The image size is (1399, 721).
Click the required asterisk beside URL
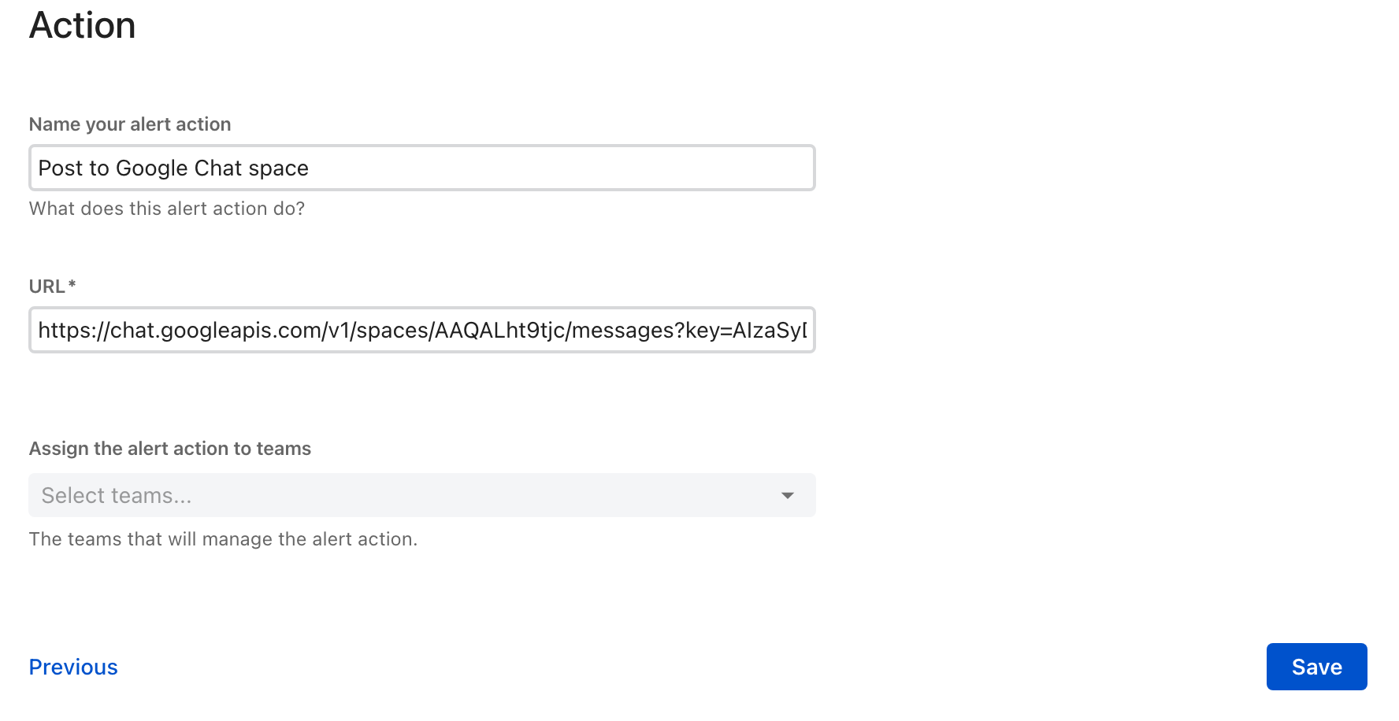tap(72, 284)
